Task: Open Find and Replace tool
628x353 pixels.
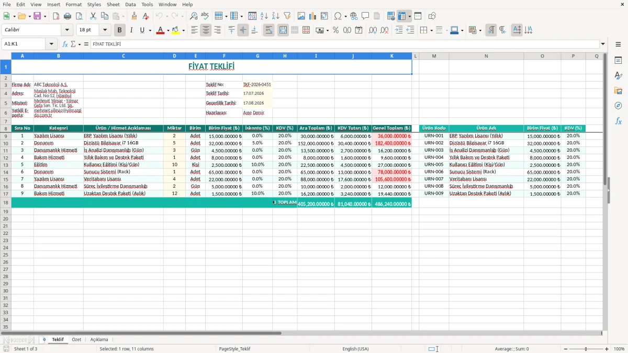Action: coord(194,16)
